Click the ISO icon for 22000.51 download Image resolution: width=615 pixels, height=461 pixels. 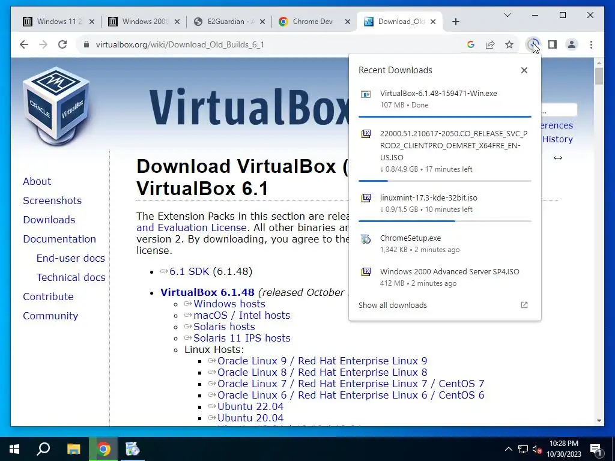click(366, 134)
